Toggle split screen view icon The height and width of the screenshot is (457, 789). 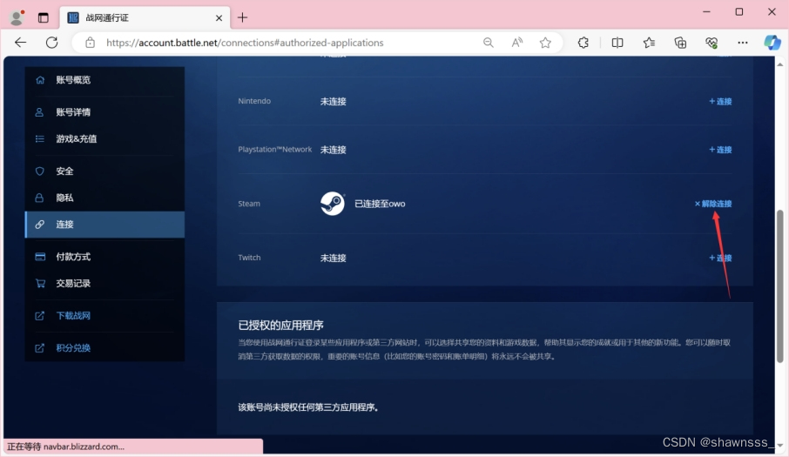tap(617, 43)
